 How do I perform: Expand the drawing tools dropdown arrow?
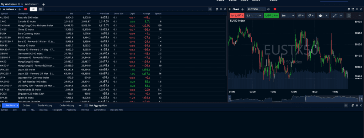(x=341, y=16)
